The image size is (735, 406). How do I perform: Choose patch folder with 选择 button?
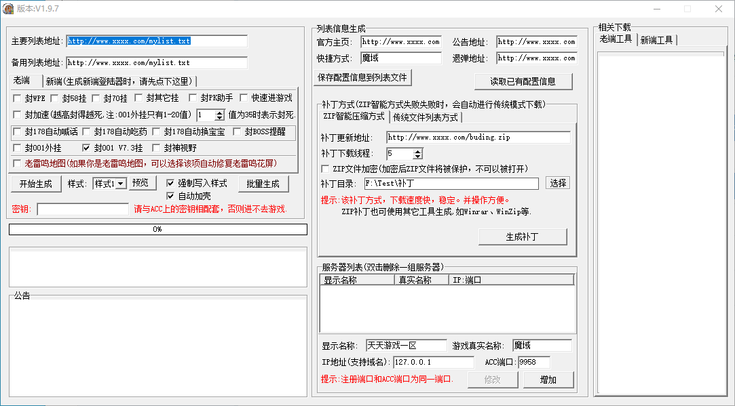[558, 183]
